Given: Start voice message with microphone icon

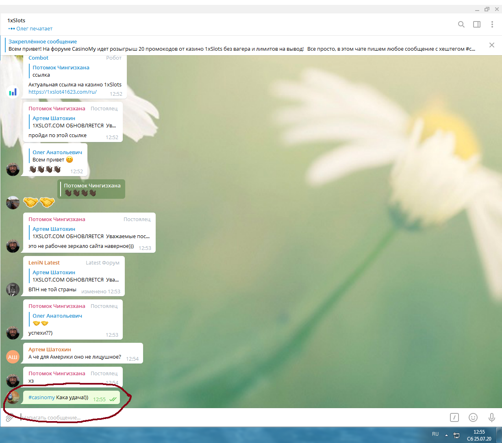Looking at the screenshot, I should (x=492, y=417).
